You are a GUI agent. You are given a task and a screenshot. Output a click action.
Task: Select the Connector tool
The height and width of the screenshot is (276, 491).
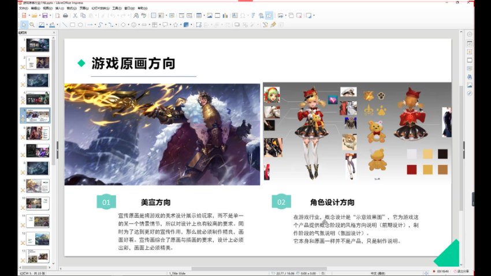click(111, 25)
